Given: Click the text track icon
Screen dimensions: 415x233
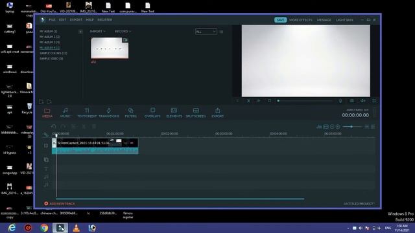Looking at the screenshot, I should 46,169.
